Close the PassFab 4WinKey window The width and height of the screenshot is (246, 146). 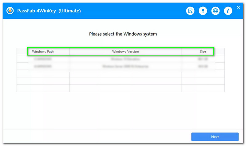pos(238,7)
